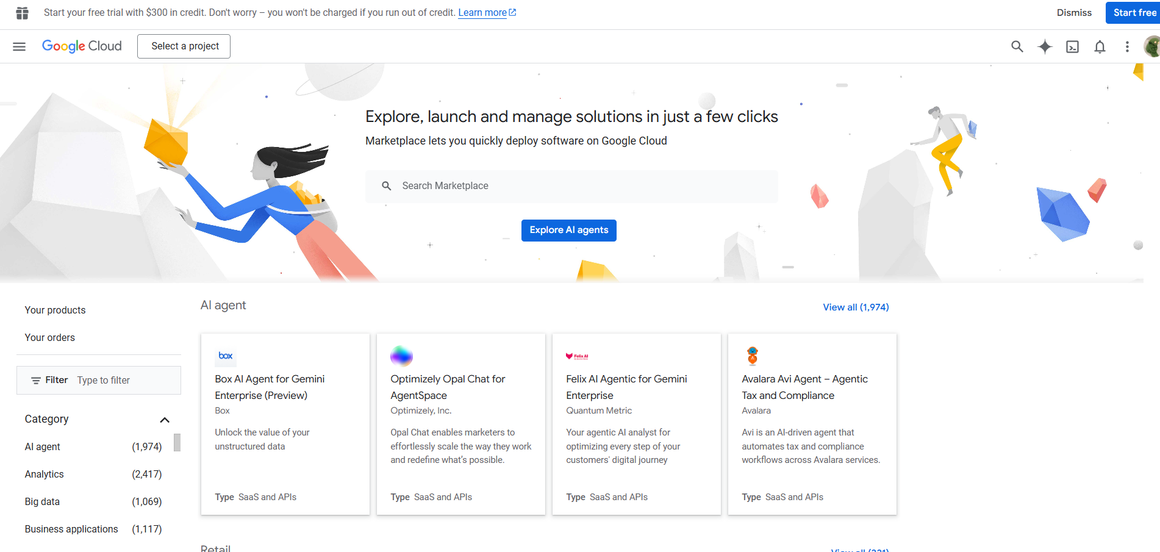Click the magnifier icon in Search Marketplace box
The image size is (1160, 552).
(x=386, y=186)
